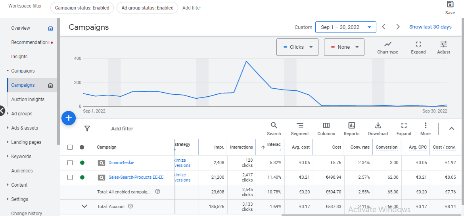Open the date range Sep 1 – 30, 2022 dropdown

tap(345, 27)
